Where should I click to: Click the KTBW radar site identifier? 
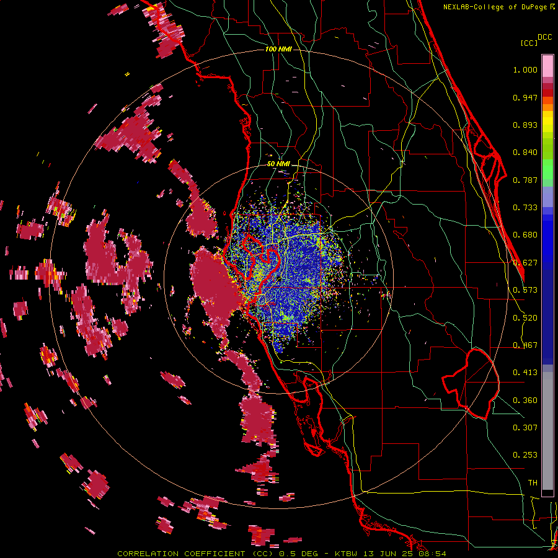coord(346,554)
